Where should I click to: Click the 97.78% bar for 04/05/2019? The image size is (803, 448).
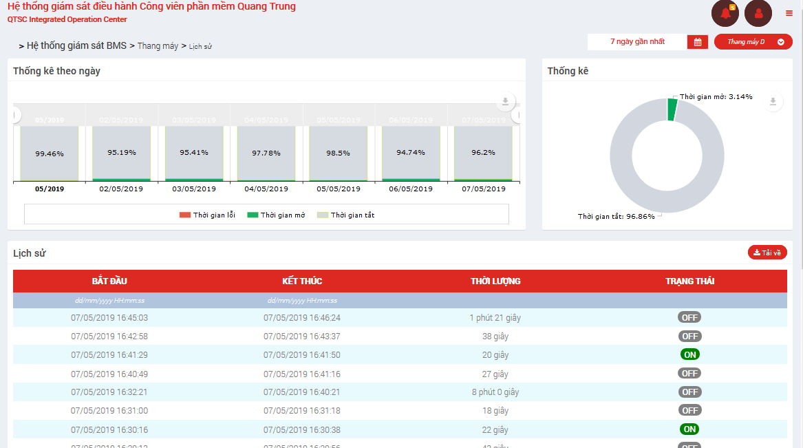[x=266, y=153]
